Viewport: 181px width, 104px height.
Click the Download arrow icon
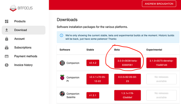coord(7,30)
